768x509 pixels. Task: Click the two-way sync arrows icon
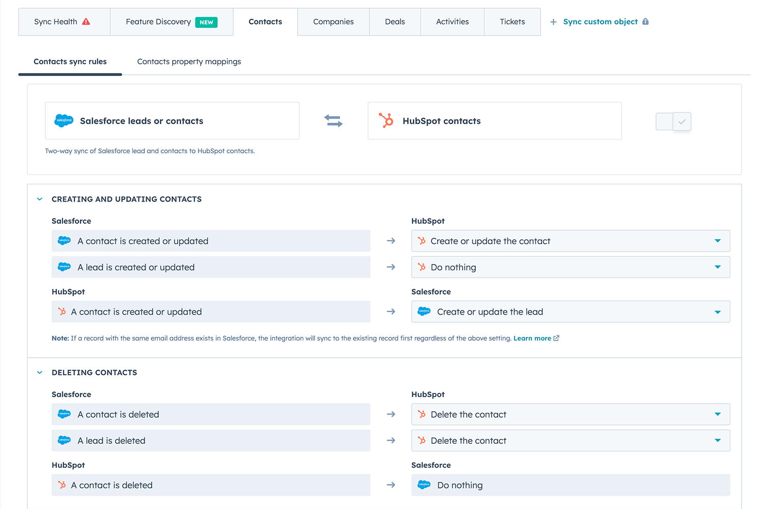coord(333,121)
